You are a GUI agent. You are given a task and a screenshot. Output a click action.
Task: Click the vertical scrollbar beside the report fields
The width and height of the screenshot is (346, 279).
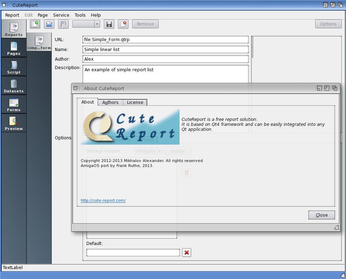253,47
